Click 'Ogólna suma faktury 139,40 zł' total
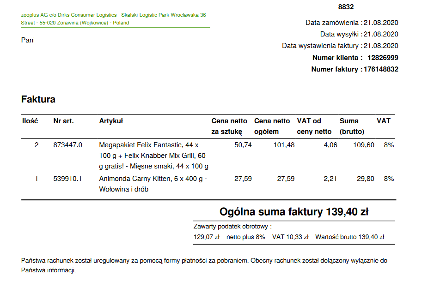Screen dimensions: 428x282 coord(294,212)
